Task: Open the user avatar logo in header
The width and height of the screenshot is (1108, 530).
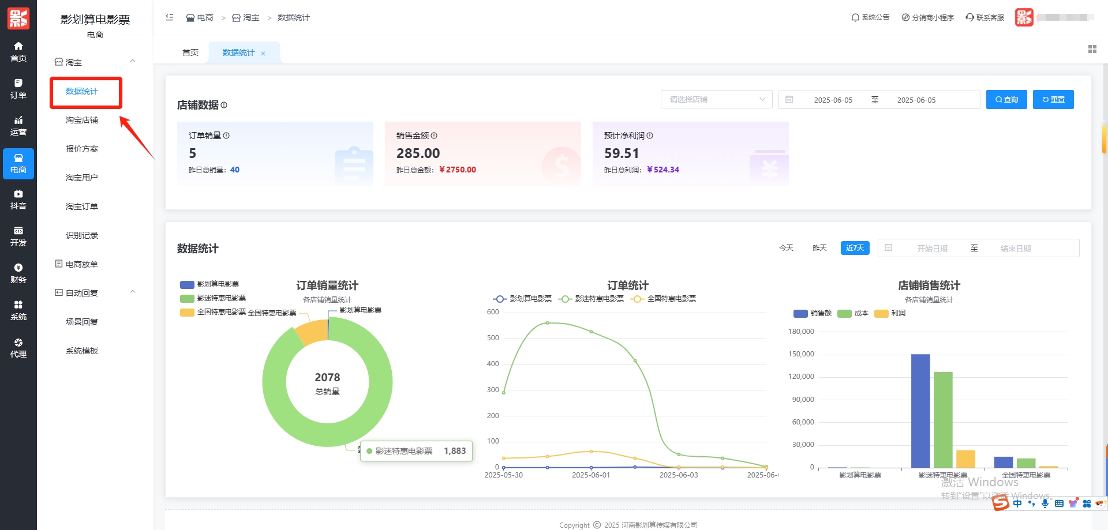Action: pyautogui.click(x=1024, y=17)
